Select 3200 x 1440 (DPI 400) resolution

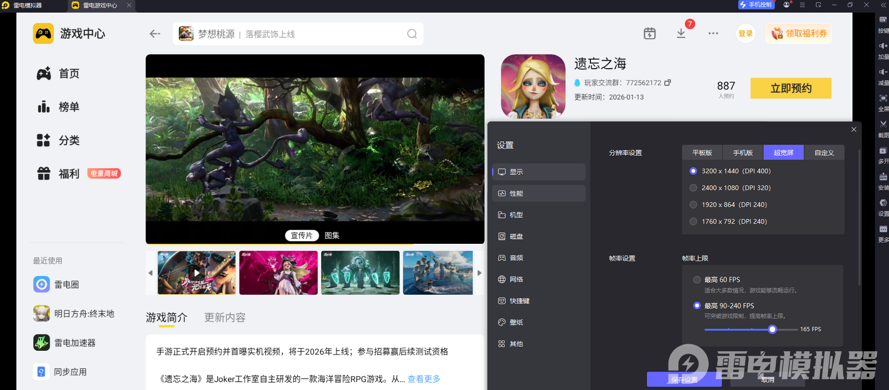[x=693, y=171]
